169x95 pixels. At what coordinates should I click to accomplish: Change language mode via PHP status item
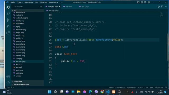click(152, 87)
